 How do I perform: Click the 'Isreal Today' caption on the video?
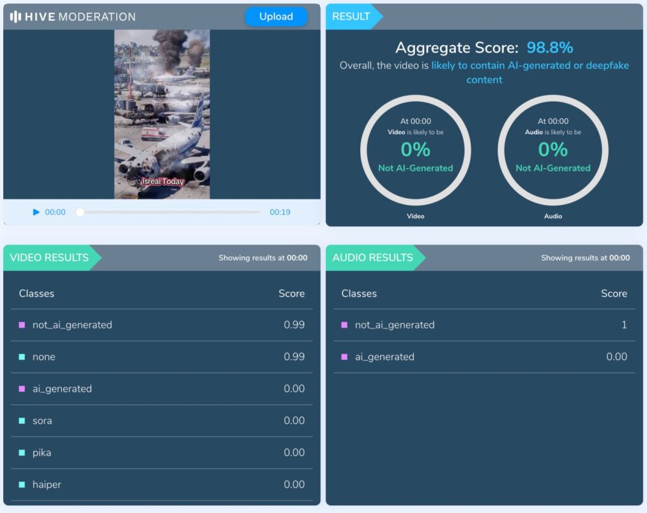[162, 182]
